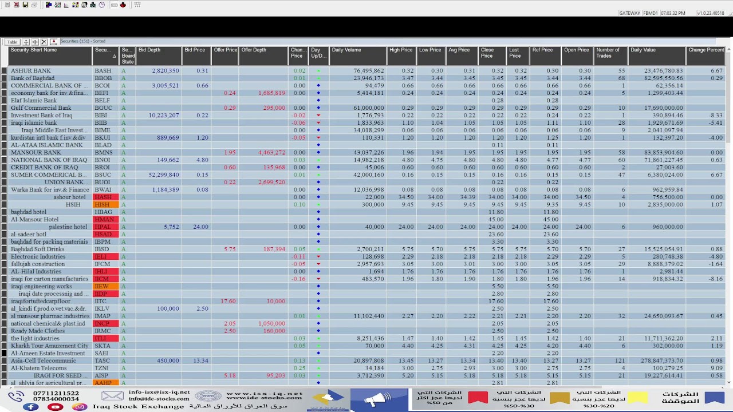Click the sort arrow on the Secu... column header
The height and width of the screenshot is (412, 733).
(x=114, y=56)
